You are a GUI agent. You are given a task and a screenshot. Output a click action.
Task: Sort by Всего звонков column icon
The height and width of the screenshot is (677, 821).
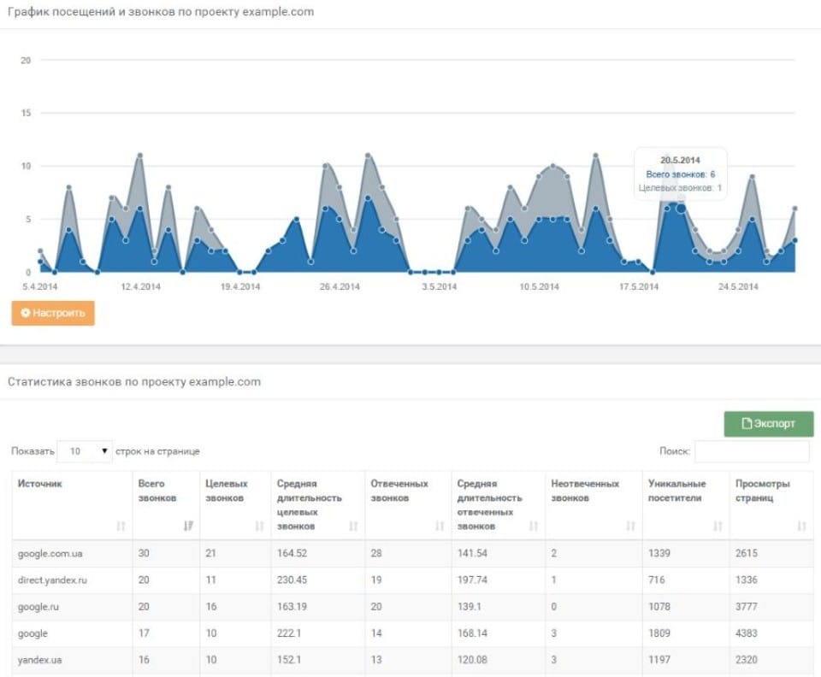pos(188,527)
